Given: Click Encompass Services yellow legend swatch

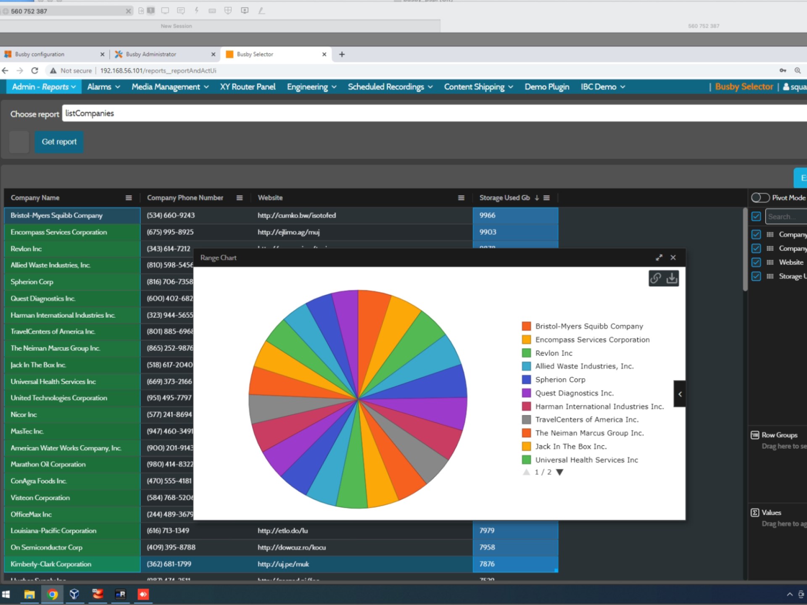Looking at the screenshot, I should pos(526,340).
